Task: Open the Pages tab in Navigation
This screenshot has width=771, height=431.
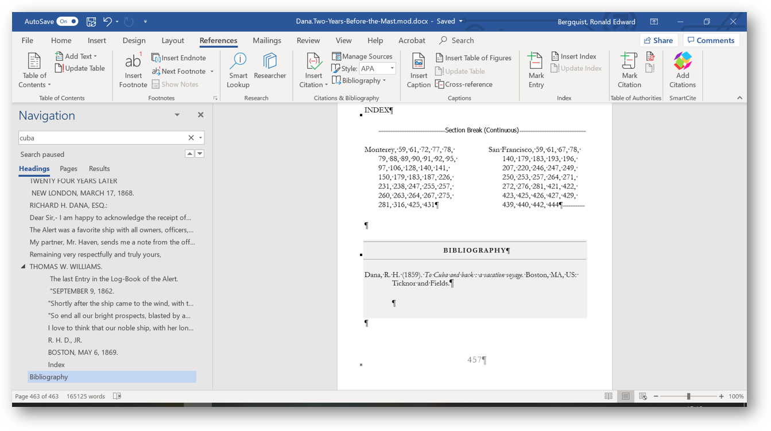Action: point(68,169)
